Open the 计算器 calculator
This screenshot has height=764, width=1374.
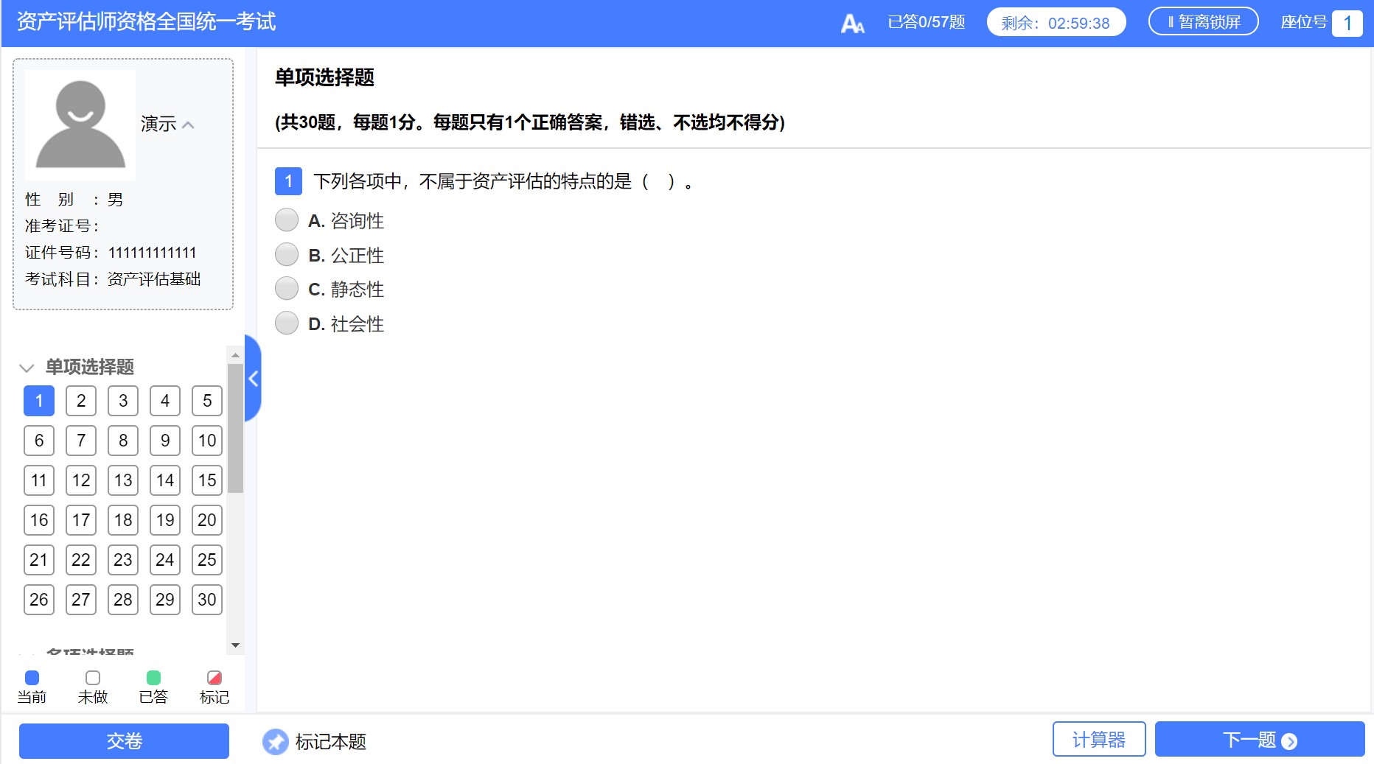pos(1099,739)
